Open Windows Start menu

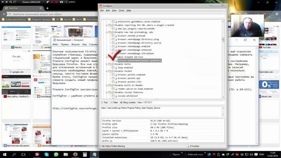tap(5, 154)
